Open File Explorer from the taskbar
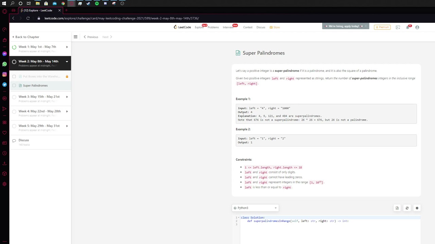Viewport: 435px width, 244px height. [x=37, y=3]
